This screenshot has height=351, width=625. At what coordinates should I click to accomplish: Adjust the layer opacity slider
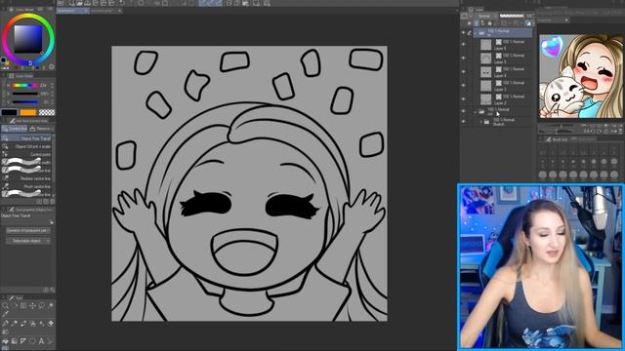[x=512, y=16]
